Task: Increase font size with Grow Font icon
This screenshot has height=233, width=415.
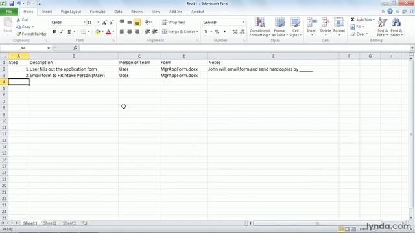Action: [104, 23]
